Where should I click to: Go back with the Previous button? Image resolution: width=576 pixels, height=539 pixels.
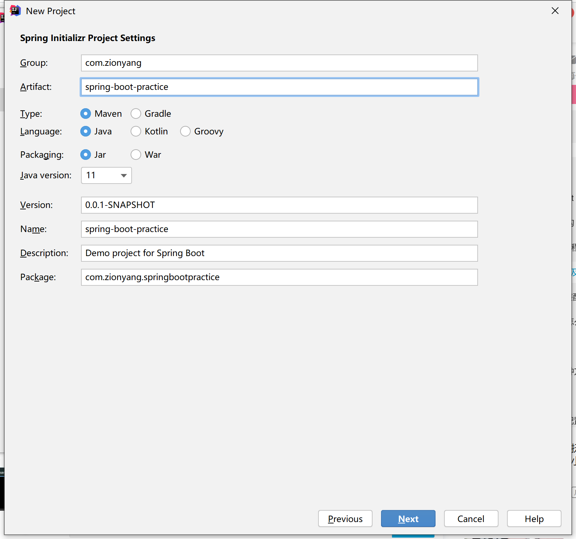[x=345, y=518]
